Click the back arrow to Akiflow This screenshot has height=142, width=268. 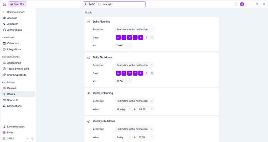(4, 12)
